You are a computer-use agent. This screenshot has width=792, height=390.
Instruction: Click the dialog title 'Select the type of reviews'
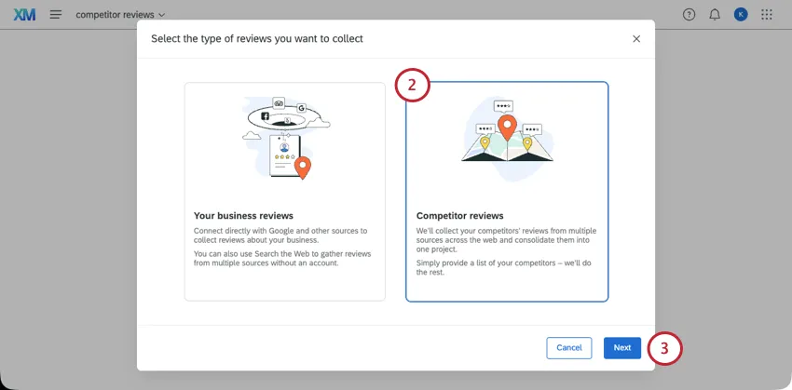click(x=257, y=38)
